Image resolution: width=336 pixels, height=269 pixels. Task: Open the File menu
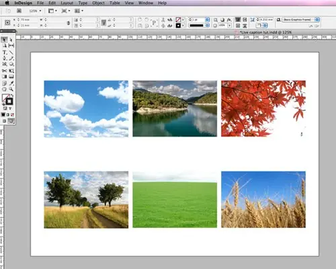click(x=40, y=3)
